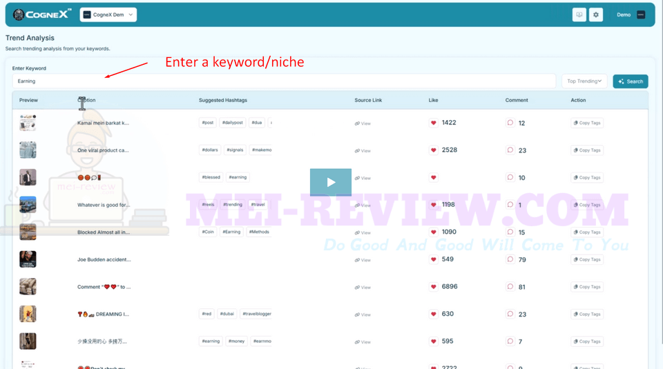The height and width of the screenshot is (369, 663).
Task: Open preview thumbnail for Joe Budden accident
Action: (28, 259)
